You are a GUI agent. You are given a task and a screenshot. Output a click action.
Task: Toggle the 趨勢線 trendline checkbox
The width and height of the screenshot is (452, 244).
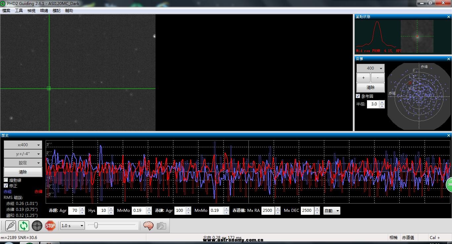[x=6, y=180]
